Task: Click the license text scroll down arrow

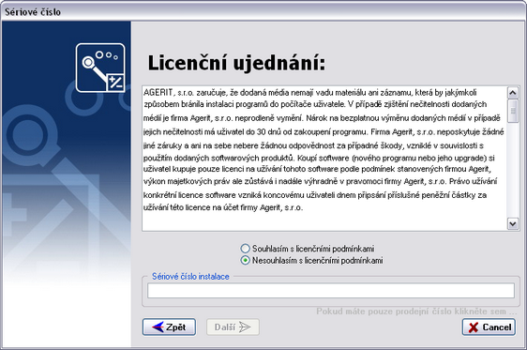Action: (513, 223)
